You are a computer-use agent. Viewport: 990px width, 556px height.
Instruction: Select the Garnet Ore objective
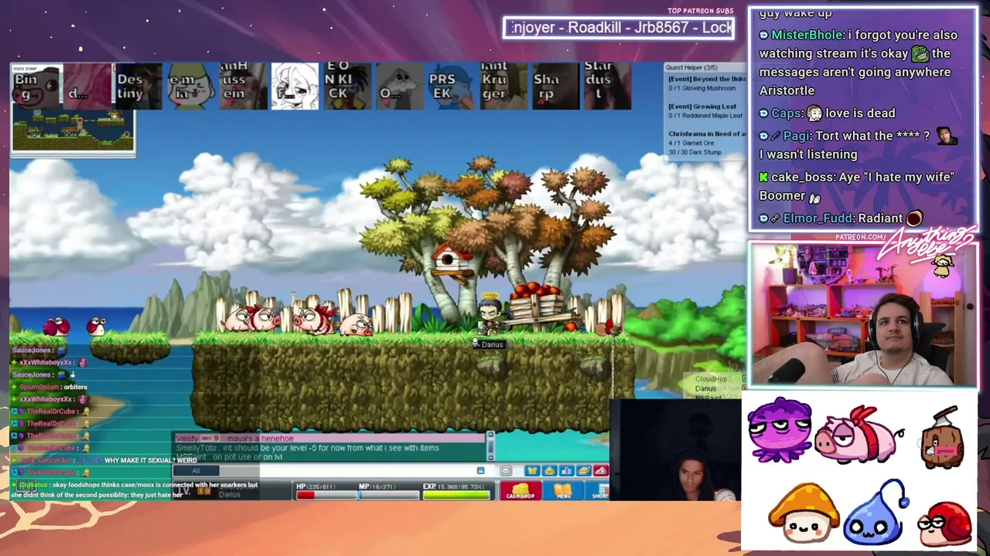point(691,144)
